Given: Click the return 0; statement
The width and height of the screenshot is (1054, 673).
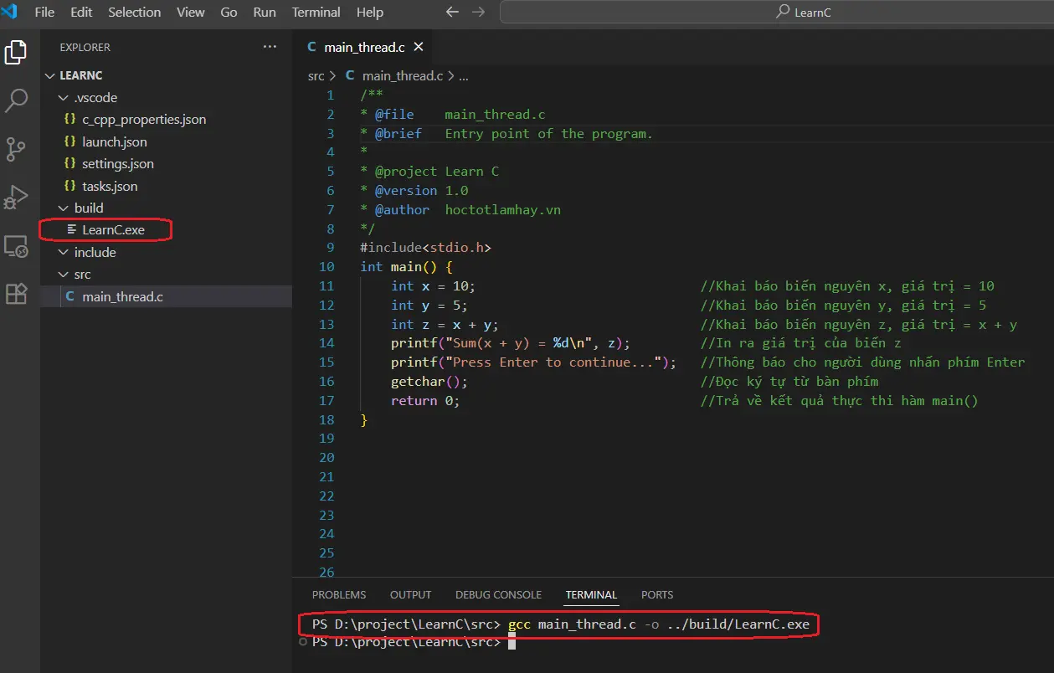Looking at the screenshot, I should (x=425, y=400).
